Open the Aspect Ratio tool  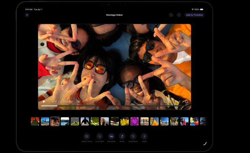(87, 136)
